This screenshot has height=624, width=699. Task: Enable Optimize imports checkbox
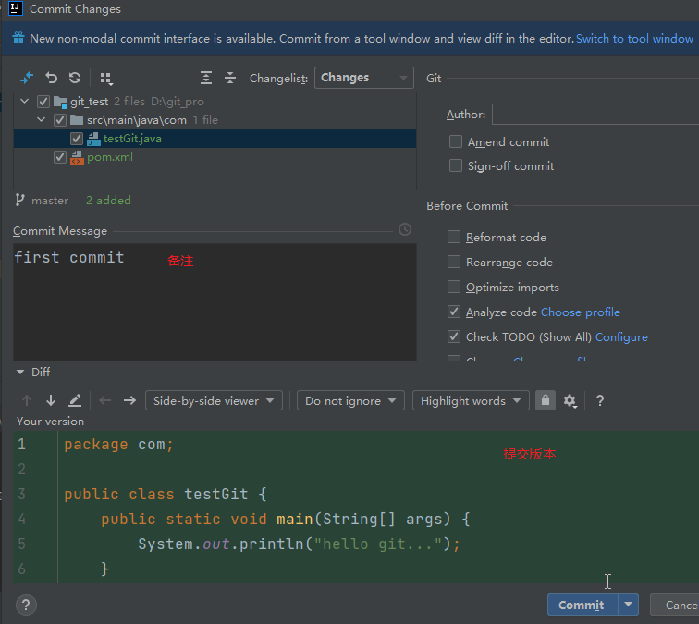point(454,287)
